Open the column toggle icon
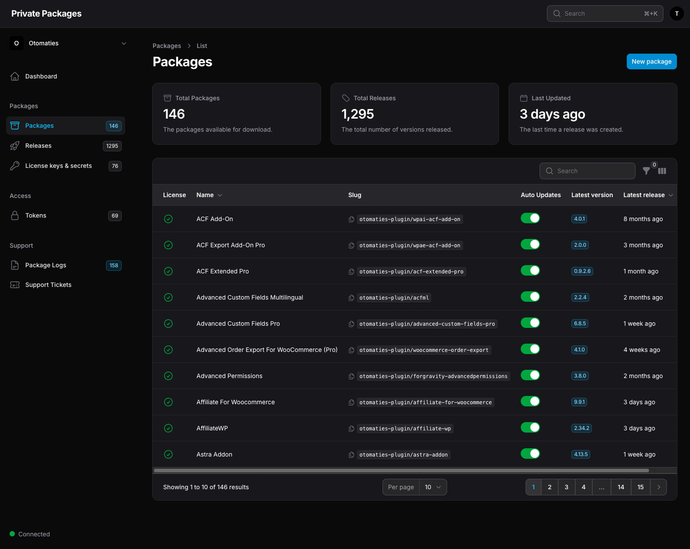 point(662,171)
